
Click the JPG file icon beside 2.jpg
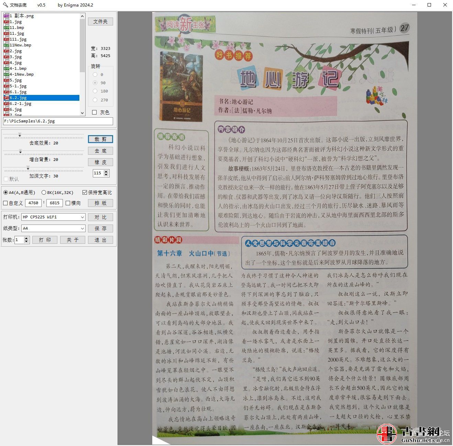click(x=6, y=51)
